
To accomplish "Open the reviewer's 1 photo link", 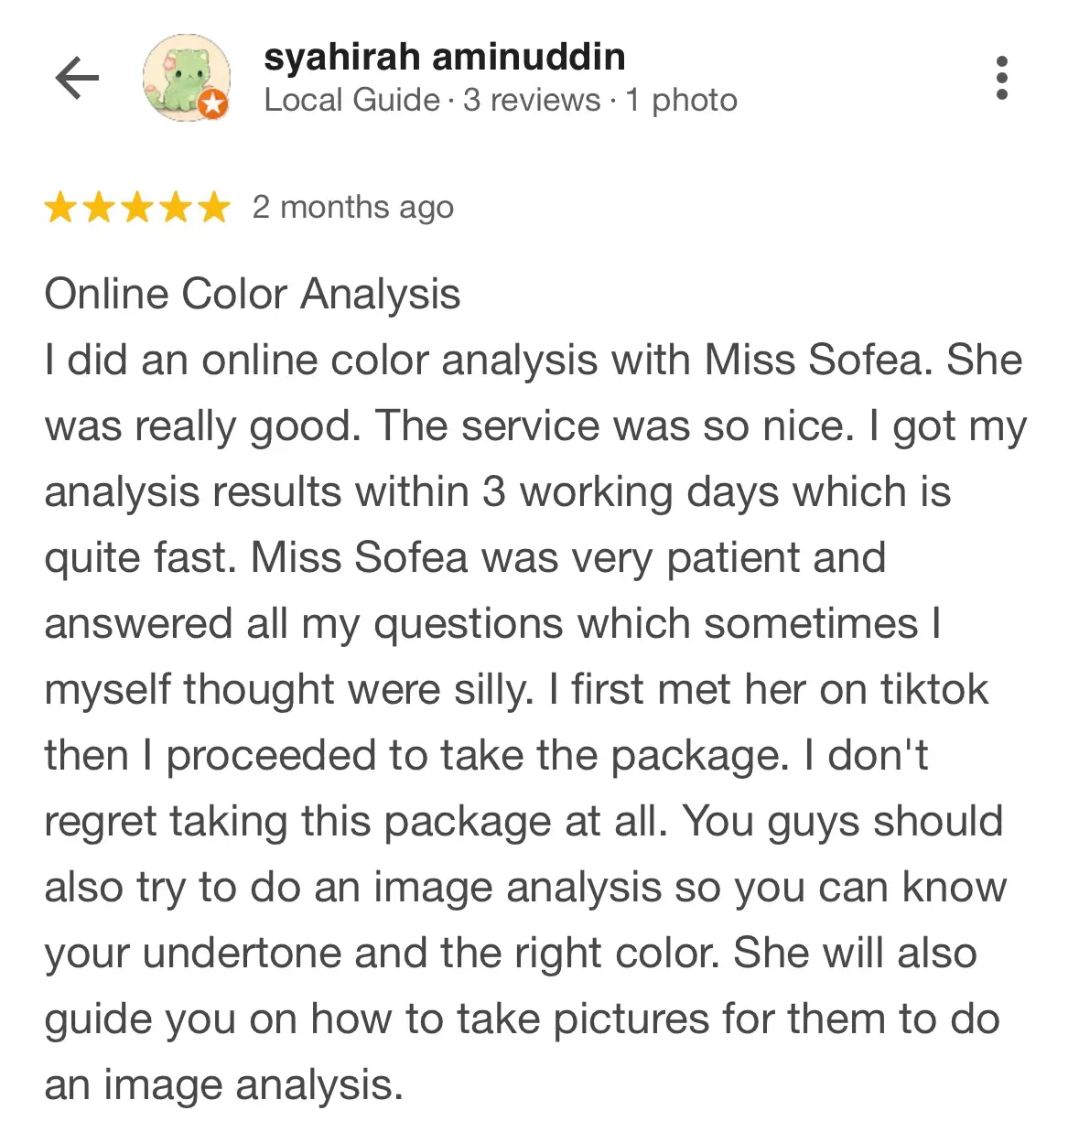I will pyautogui.click(x=681, y=100).
